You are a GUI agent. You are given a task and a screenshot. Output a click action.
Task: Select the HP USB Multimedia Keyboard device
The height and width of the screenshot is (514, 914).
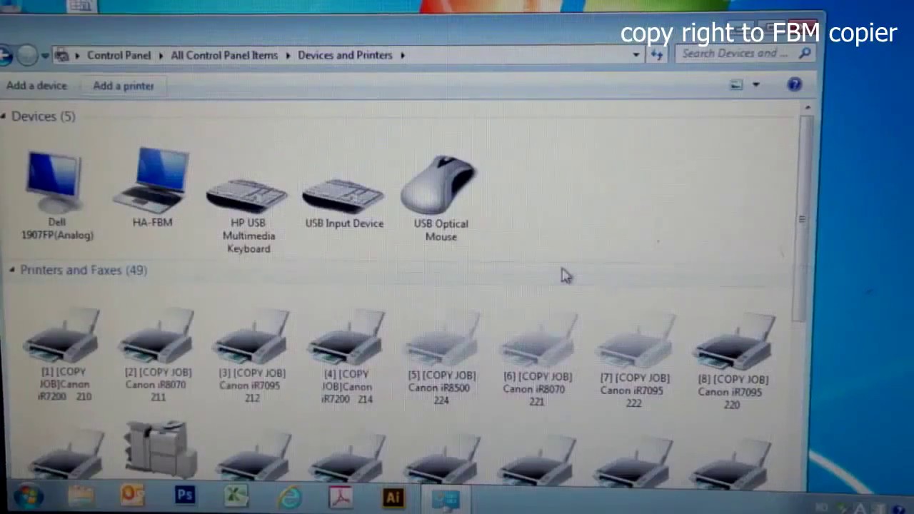[x=247, y=214]
